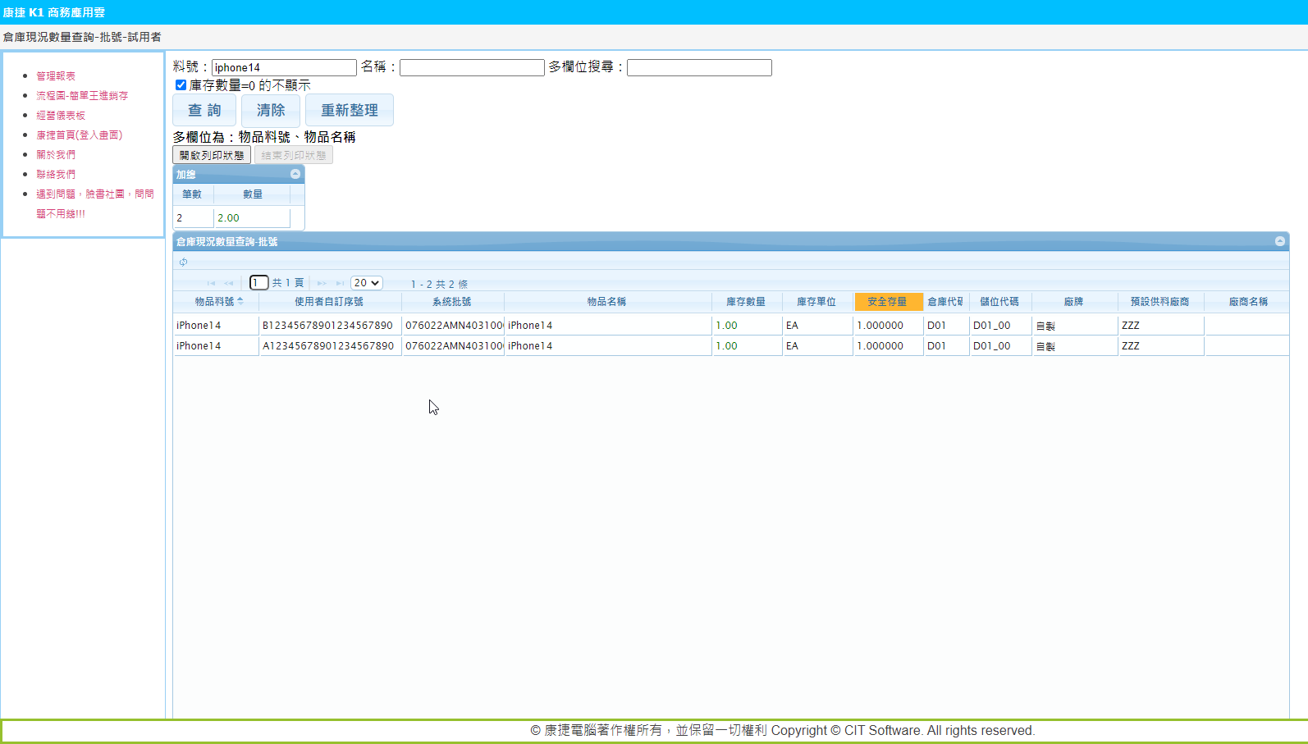Click the 清除 clear button
Viewport: 1308px width, 744px height.
click(x=271, y=110)
